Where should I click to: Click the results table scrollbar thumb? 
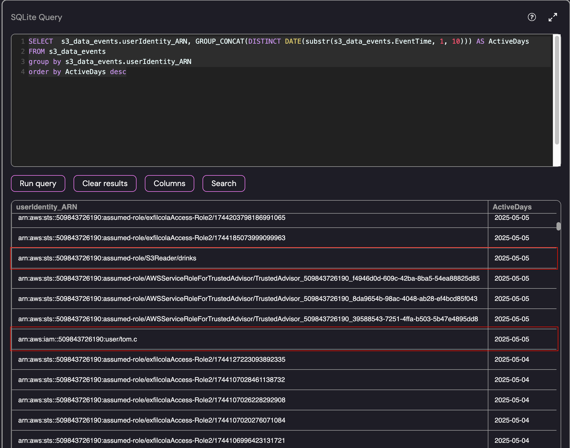point(559,226)
